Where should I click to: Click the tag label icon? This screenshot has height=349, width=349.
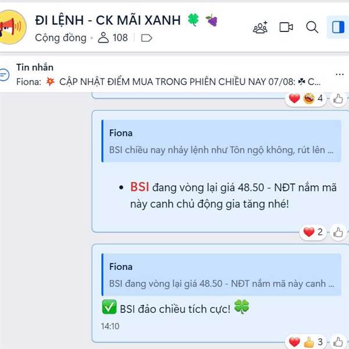[x=147, y=38]
